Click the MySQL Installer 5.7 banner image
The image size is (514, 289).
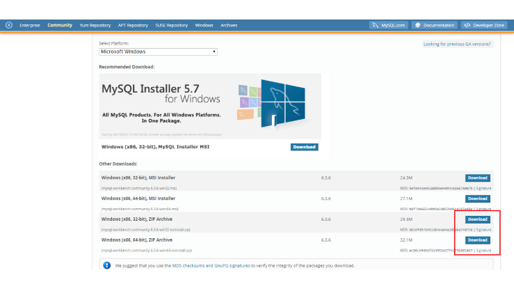(210, 104)
